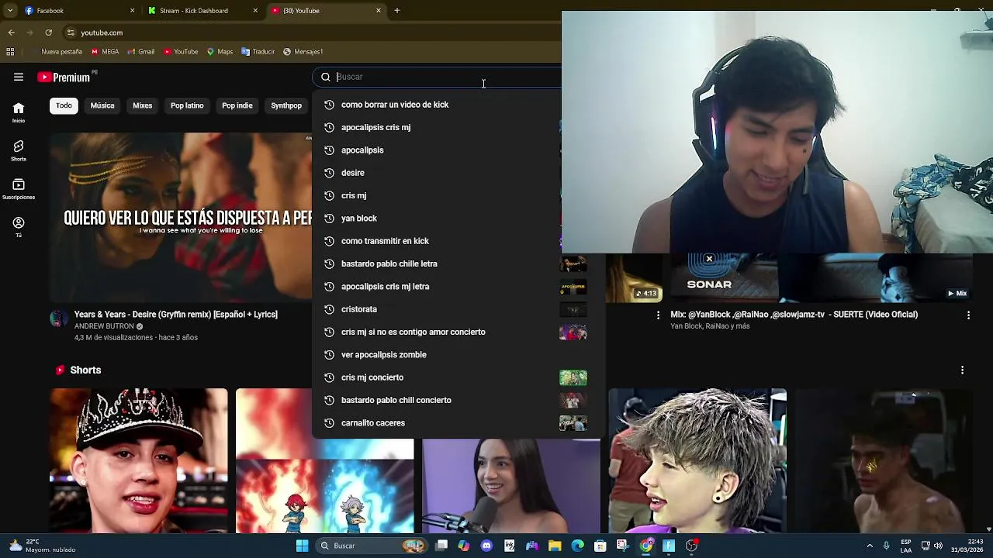Select the Synthpop filter chip
The image size is (993, 558).
(286, 105)
